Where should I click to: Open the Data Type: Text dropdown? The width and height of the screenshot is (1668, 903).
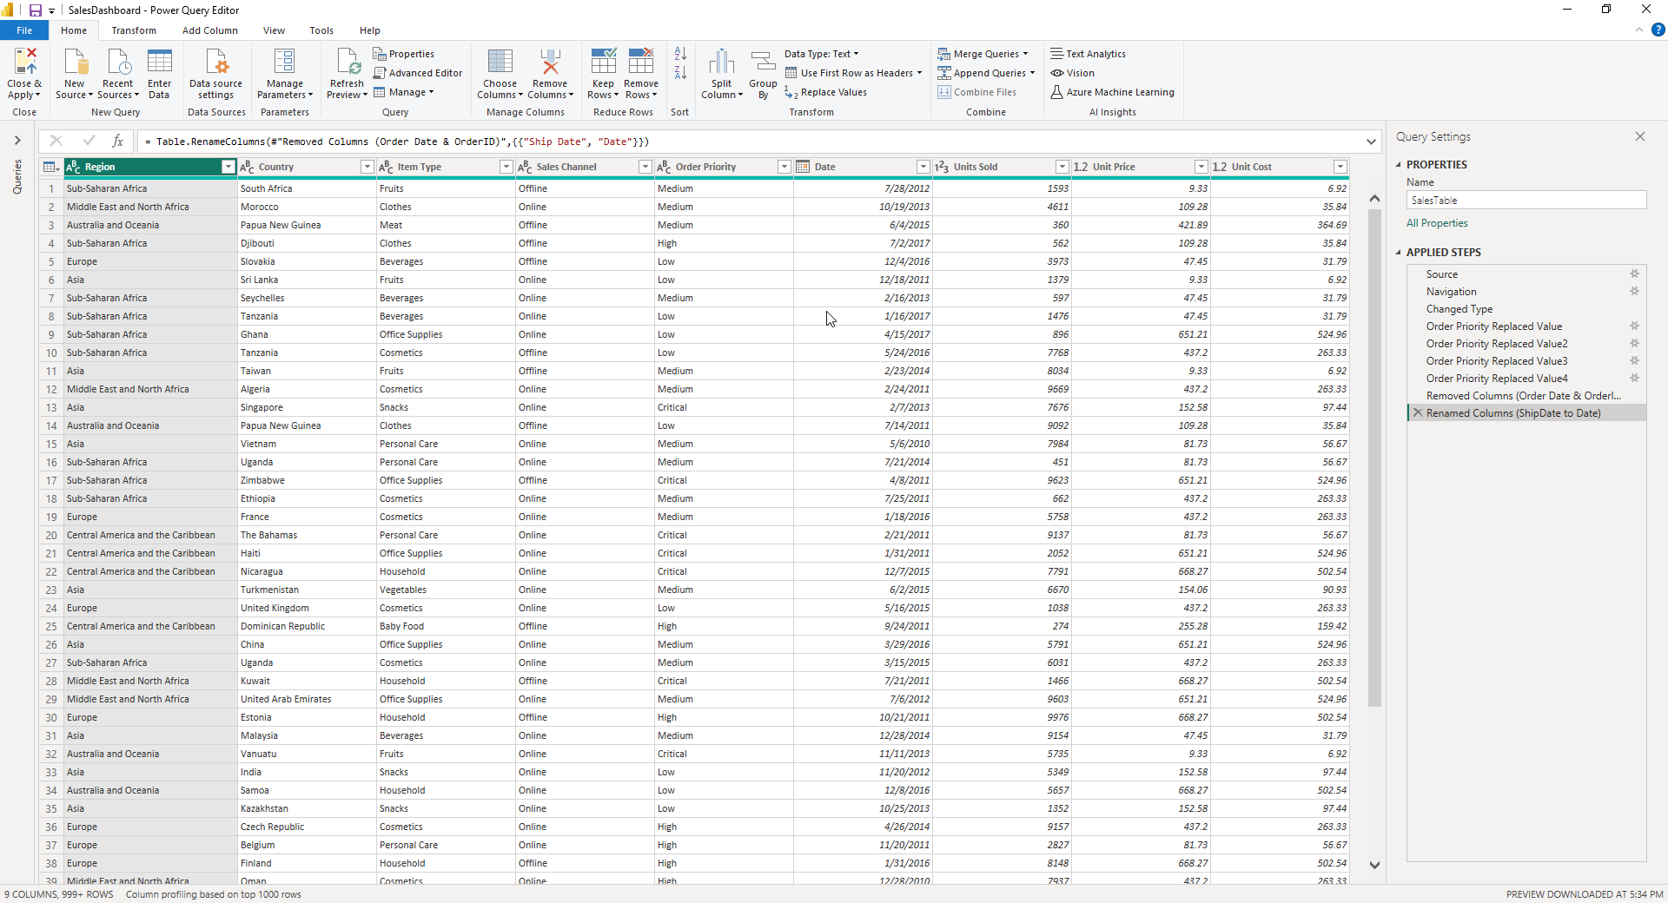pos(821,53)
